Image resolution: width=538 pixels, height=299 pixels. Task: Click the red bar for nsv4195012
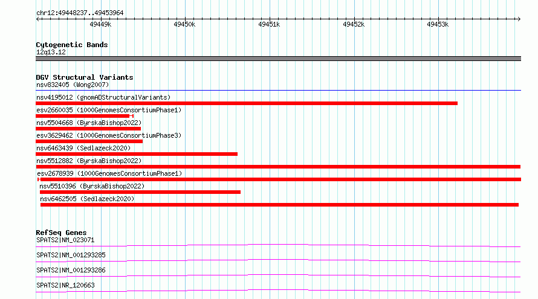pos(247,103)
